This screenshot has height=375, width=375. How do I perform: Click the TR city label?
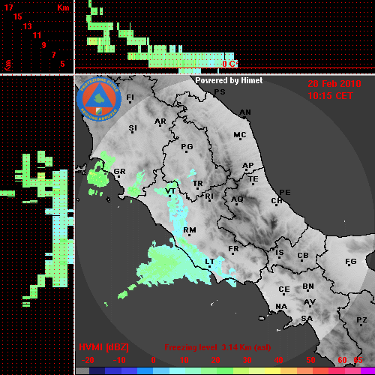(198, 184)
